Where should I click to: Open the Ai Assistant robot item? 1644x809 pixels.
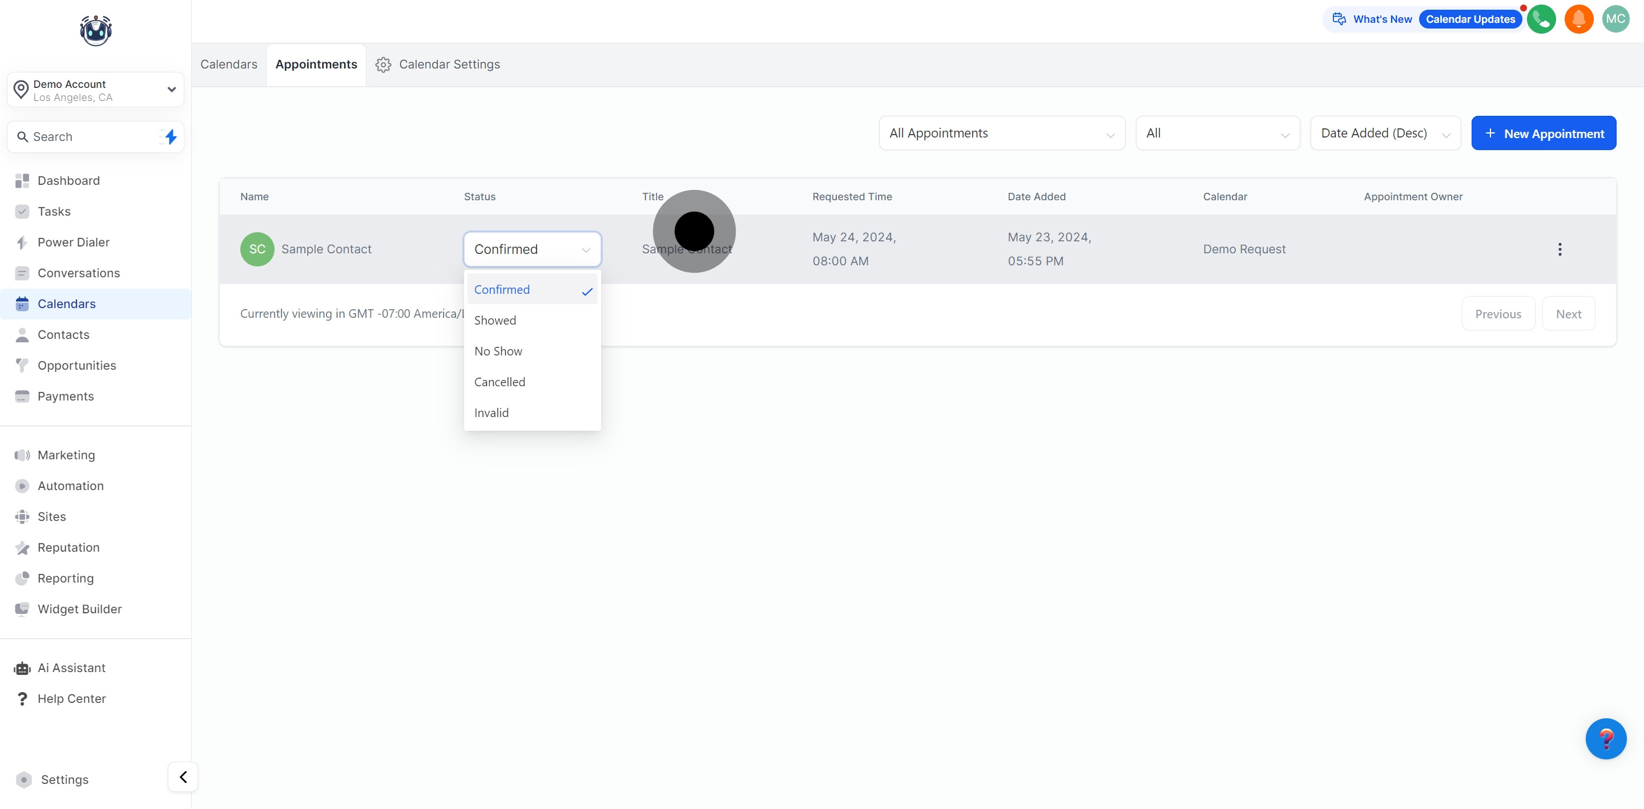(71, 668)
